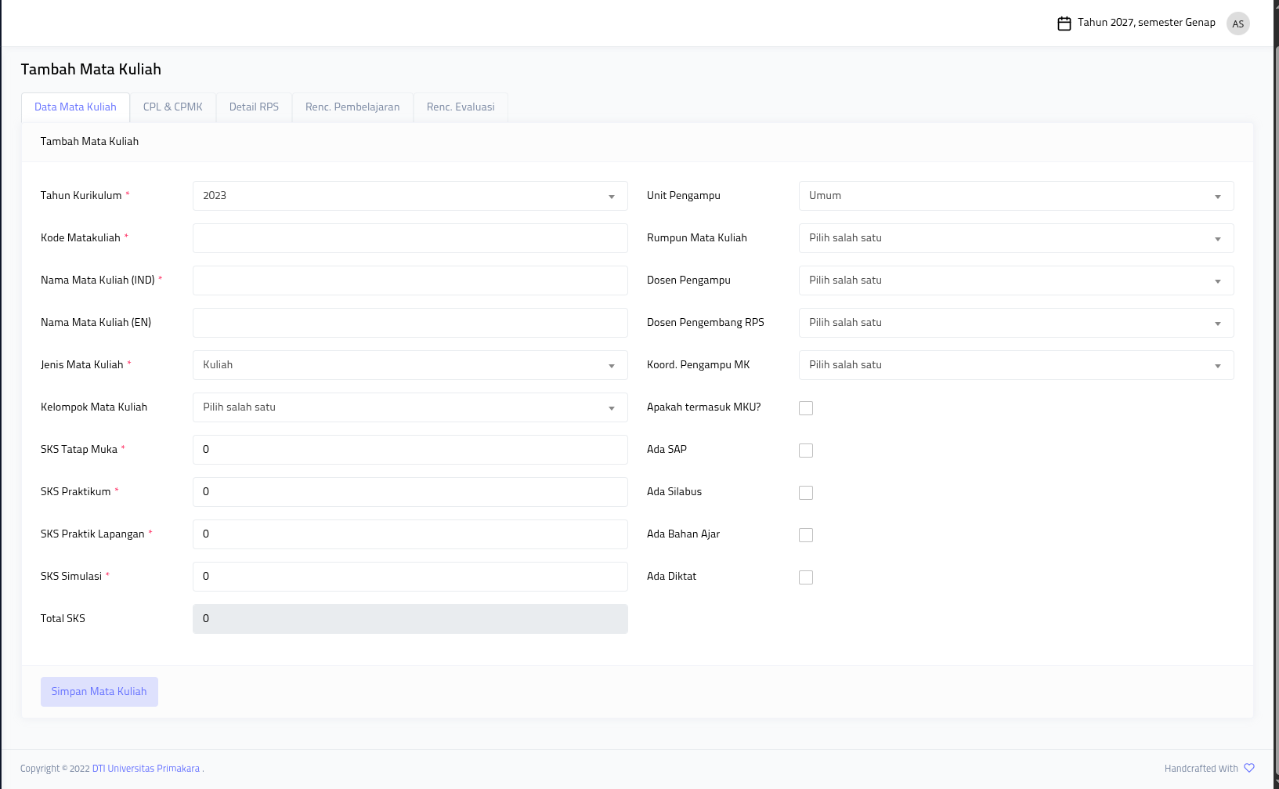Open the Kelompok Mata Kuliah dropdown
The width and height of the screenshot is (1279, 789).
click(410, 407)
